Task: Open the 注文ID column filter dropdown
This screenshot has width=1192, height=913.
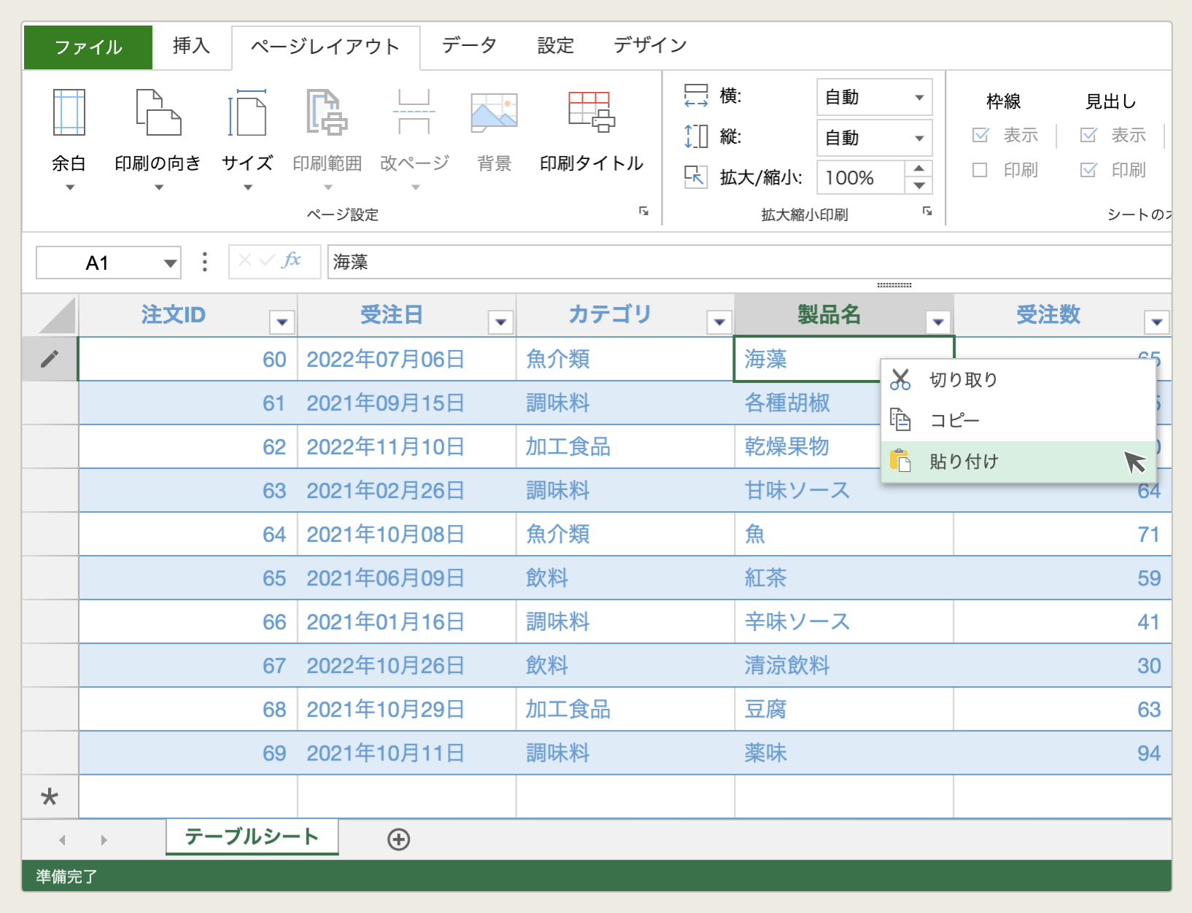Action: pyautogui.click(x=282, y=322)
